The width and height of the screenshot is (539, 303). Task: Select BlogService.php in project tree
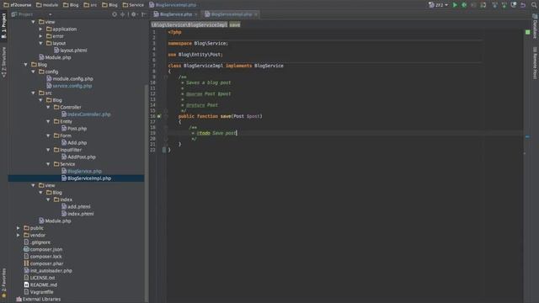tap(84, 171)
